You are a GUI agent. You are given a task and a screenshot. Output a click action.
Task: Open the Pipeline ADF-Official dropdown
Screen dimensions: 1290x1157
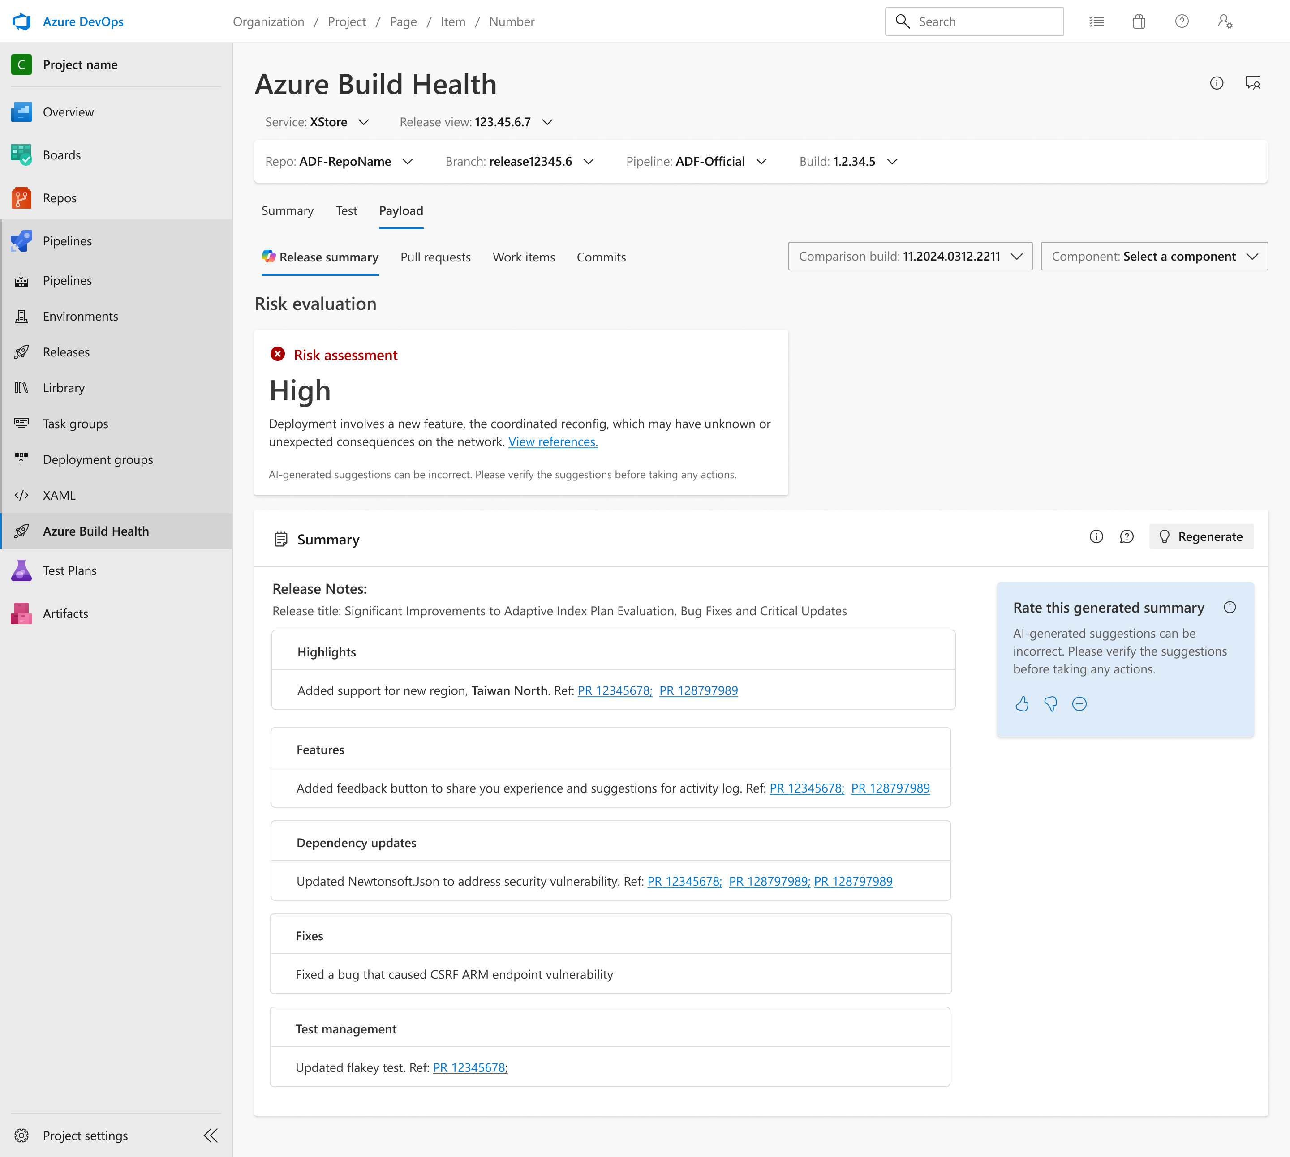tap(696, 162)
